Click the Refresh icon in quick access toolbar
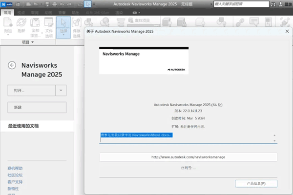This screenshot has width=293, height=195. (80, 4)
